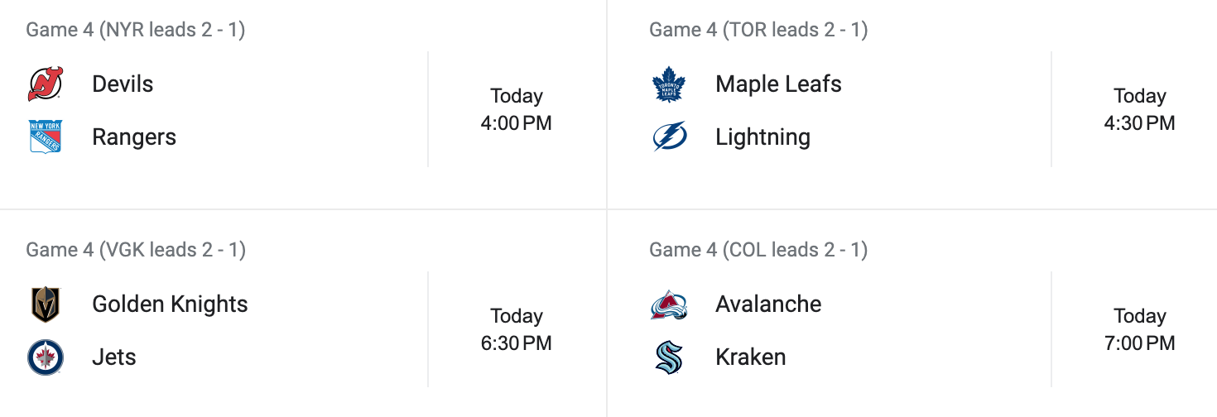1217x417 pixels.
Task: Select the Lightning team name
Action: pos(762,137)
